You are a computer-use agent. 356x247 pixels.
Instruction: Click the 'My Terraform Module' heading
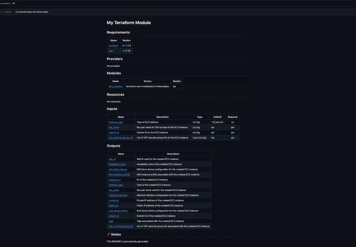129,23
